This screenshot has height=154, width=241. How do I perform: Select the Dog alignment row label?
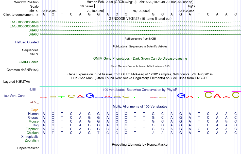(36, 125)
